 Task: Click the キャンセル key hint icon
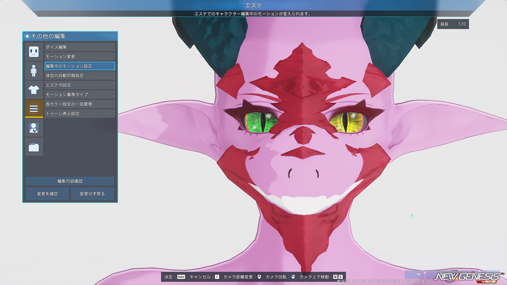point(217,277)
